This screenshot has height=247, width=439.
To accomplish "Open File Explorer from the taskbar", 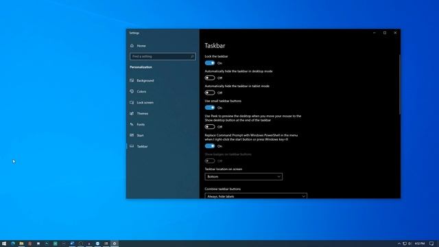I will 21,244.
